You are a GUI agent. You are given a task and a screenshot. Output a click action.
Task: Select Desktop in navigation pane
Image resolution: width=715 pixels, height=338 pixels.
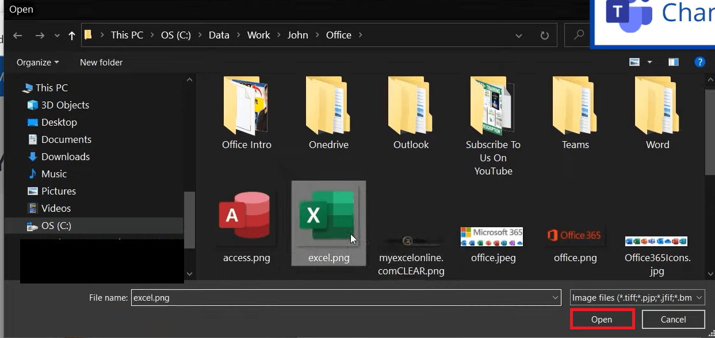coord(52,122)
